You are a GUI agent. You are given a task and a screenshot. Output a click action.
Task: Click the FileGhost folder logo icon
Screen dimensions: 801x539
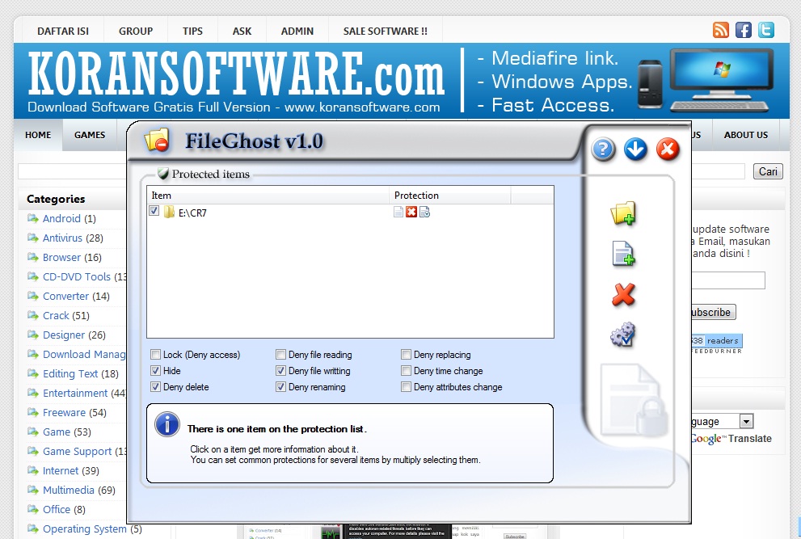coord(157,140)
